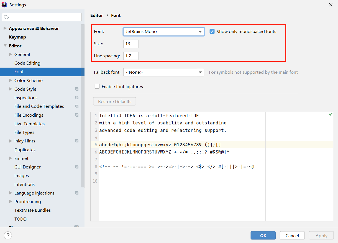
Task: Enable font ligatures checkbox
Action: pos(97,86)
